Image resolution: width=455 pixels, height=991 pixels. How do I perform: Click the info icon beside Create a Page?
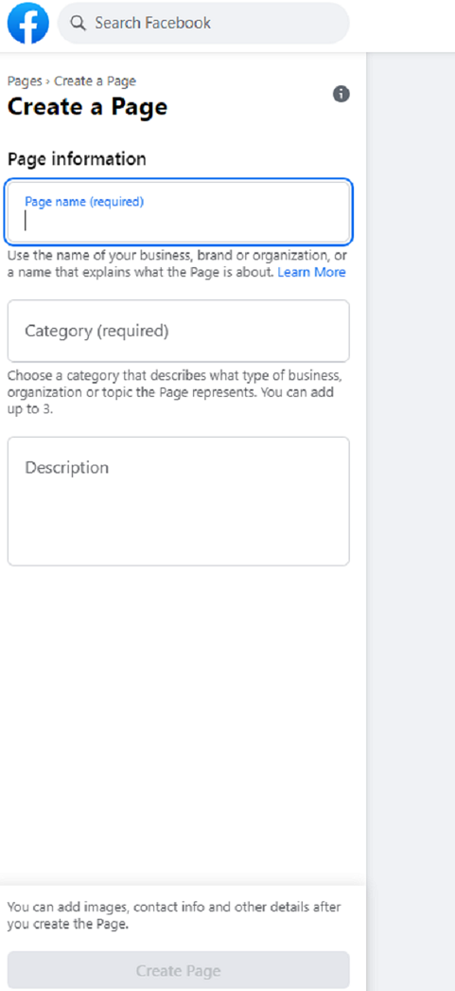[341, 94]
